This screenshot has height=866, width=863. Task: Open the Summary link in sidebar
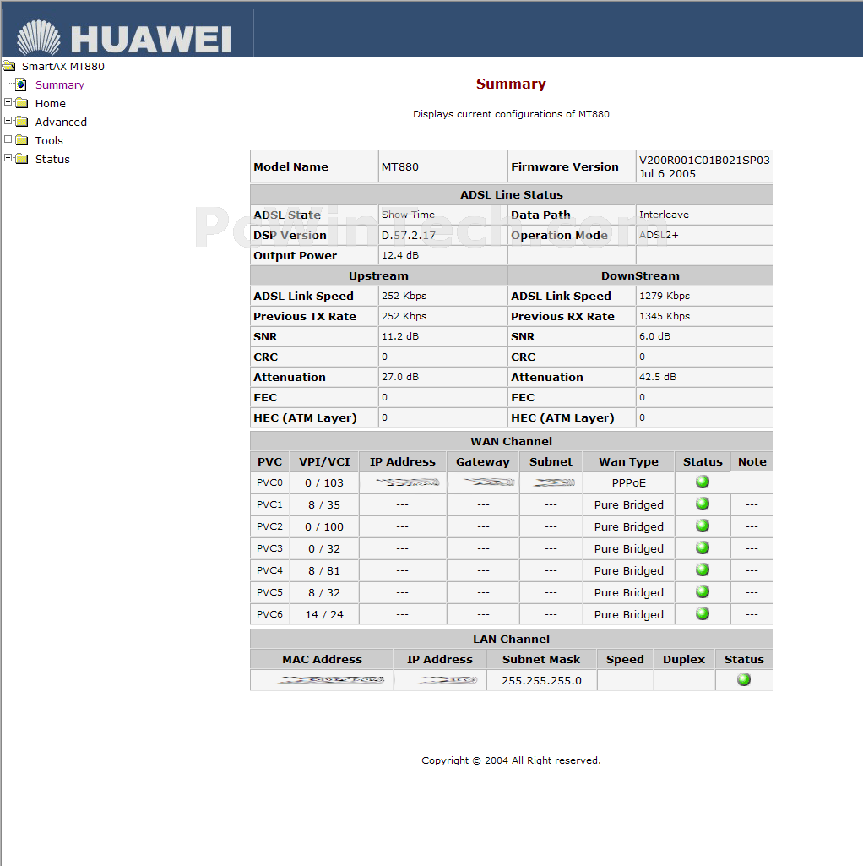pos(60,85)
